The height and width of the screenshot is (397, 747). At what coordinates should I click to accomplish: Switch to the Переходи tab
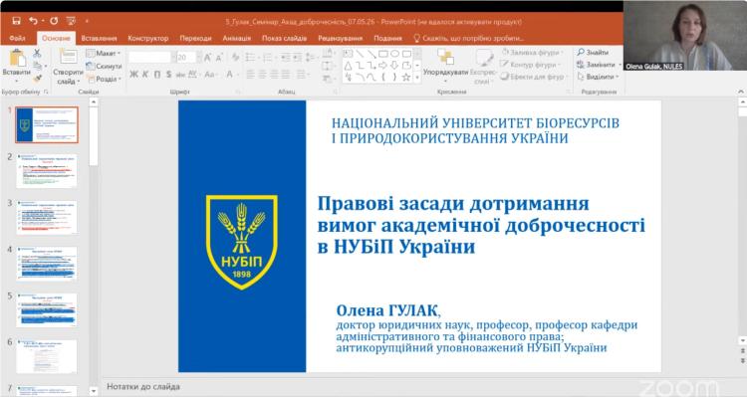[195, 38]
